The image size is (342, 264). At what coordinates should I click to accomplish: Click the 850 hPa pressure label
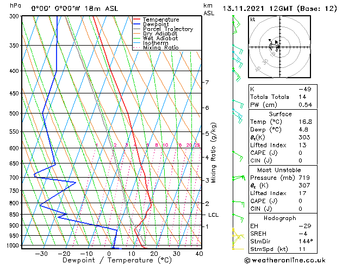point(15,215)
